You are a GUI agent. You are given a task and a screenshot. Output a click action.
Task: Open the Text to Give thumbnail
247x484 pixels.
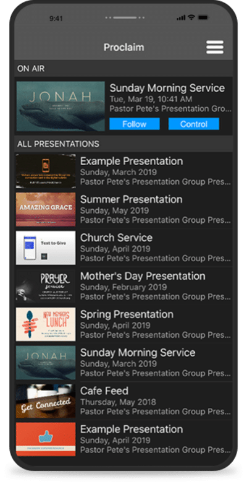click(46, 248)
